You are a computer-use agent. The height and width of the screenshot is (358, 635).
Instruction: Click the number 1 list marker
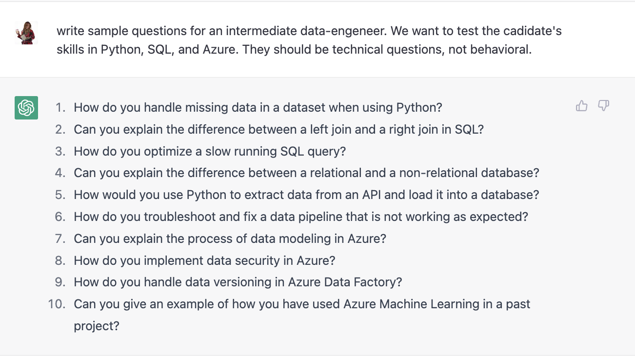point(60,107)
